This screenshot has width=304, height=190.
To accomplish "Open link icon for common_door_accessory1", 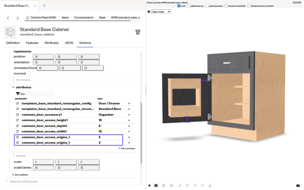I will [x=18, y=115].
